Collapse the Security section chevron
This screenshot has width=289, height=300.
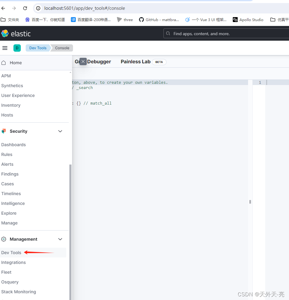pos(60,131)
